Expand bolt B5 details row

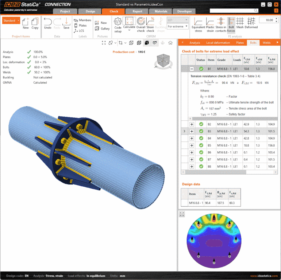192,145
